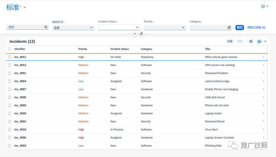Pin the filter header bar

[x=141, y=34]
